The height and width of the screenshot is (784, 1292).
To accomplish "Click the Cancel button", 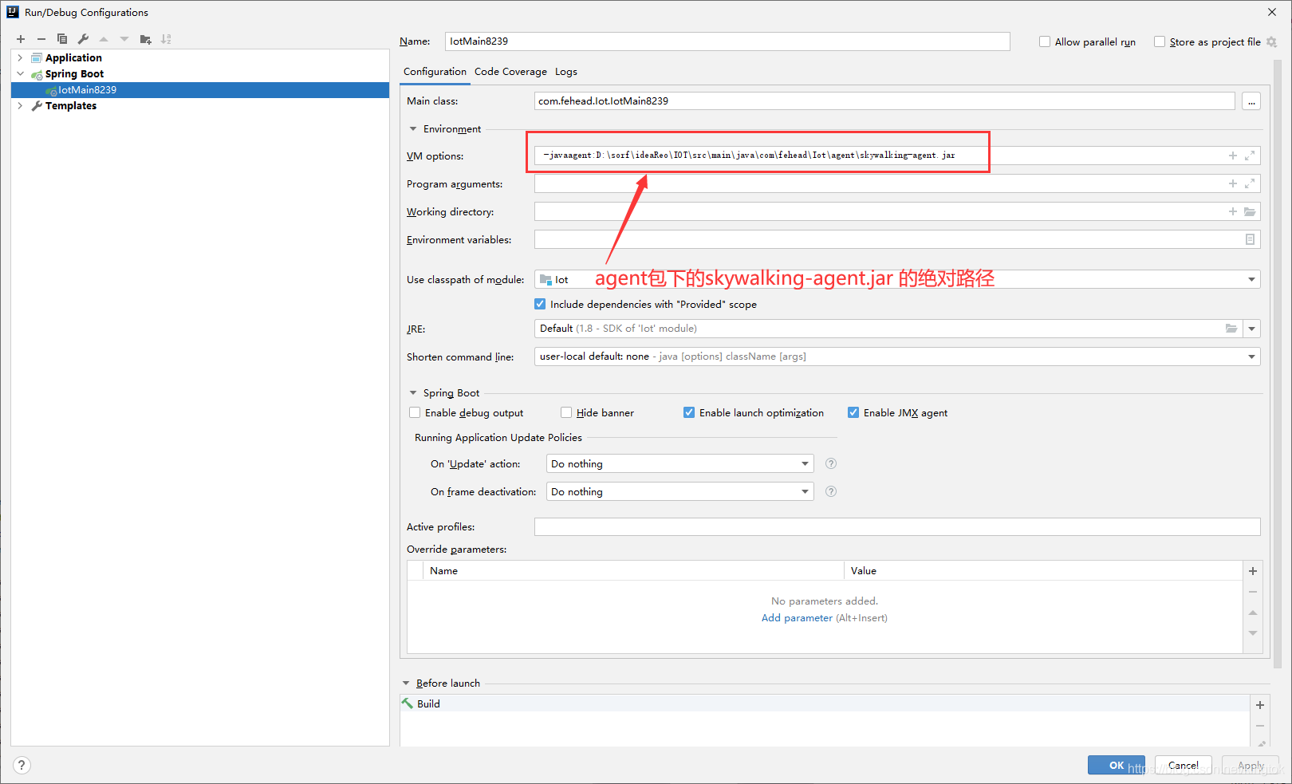I will (1183, 765).
